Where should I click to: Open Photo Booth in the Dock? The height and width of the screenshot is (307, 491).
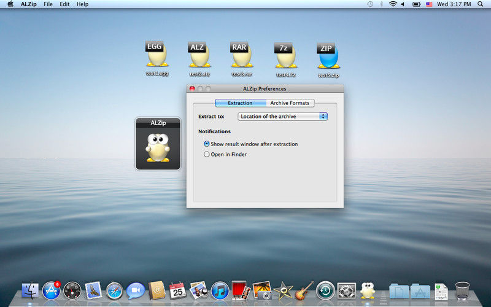click(241, 290)
